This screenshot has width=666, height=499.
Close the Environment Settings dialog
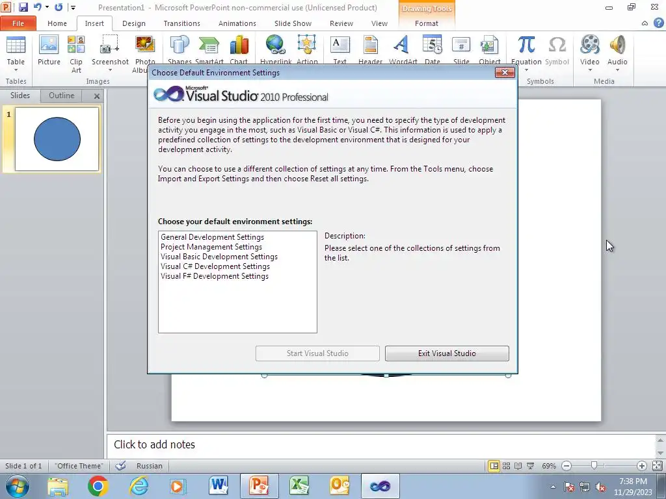[505, 73]
